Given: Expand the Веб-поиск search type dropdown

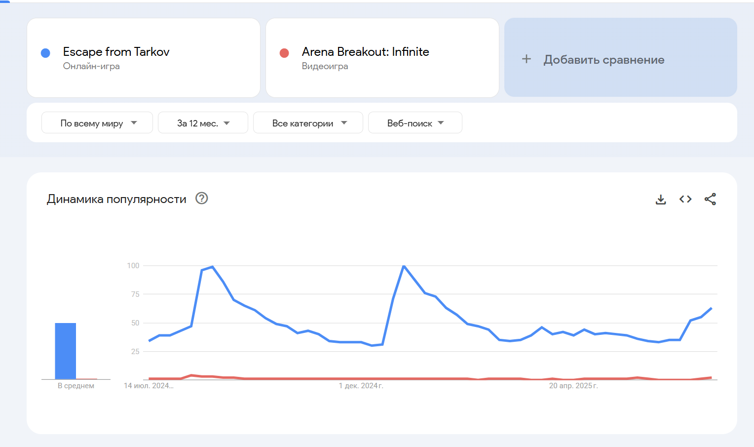Looking at the screenshot, I should (x=415, y=123).
